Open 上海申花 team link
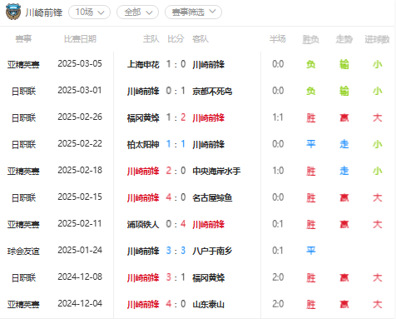This screenshot has height=319, width=396. point(143,64)
